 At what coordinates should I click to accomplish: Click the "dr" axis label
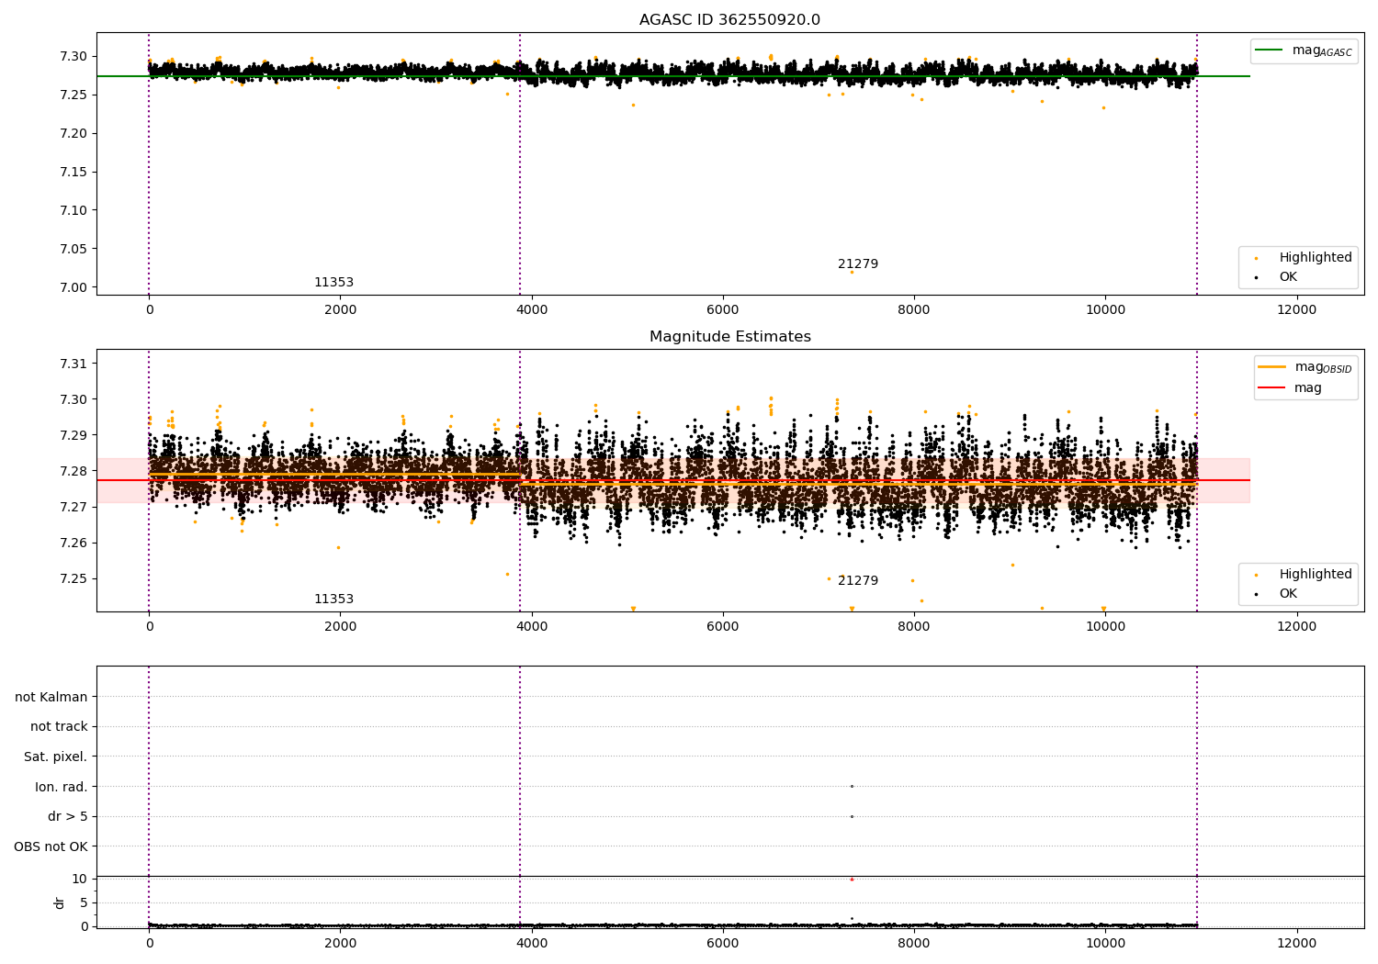point(60,902)
